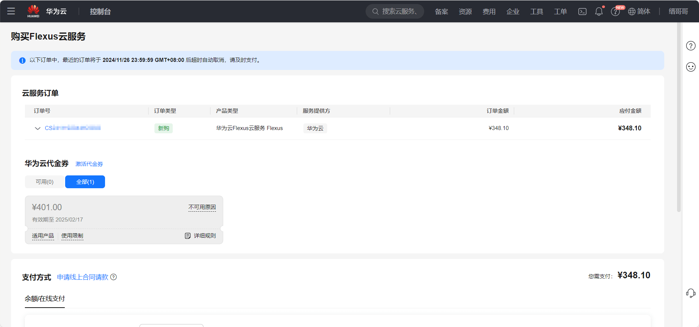This screenshot has width=699, height=327.
Task: Click the 华为云 brand text in header
Action: pos(56,12)
